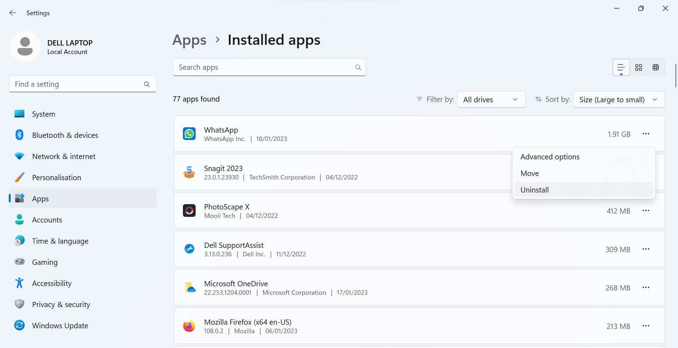The height and width of the screenshot is (348, 678).
Task: Click the Windows Update sync icon
Action: click(19, 325)
